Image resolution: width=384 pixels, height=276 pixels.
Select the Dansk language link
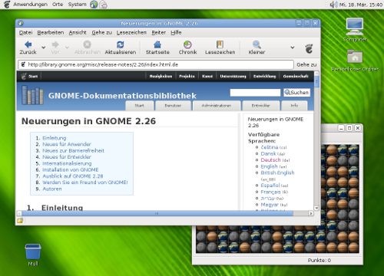coord(268,153)
